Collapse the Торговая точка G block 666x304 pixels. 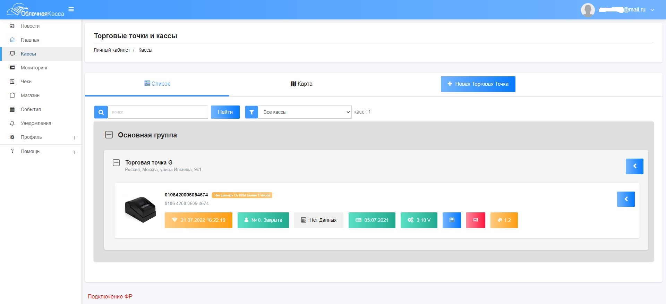(x=117, y=162)
